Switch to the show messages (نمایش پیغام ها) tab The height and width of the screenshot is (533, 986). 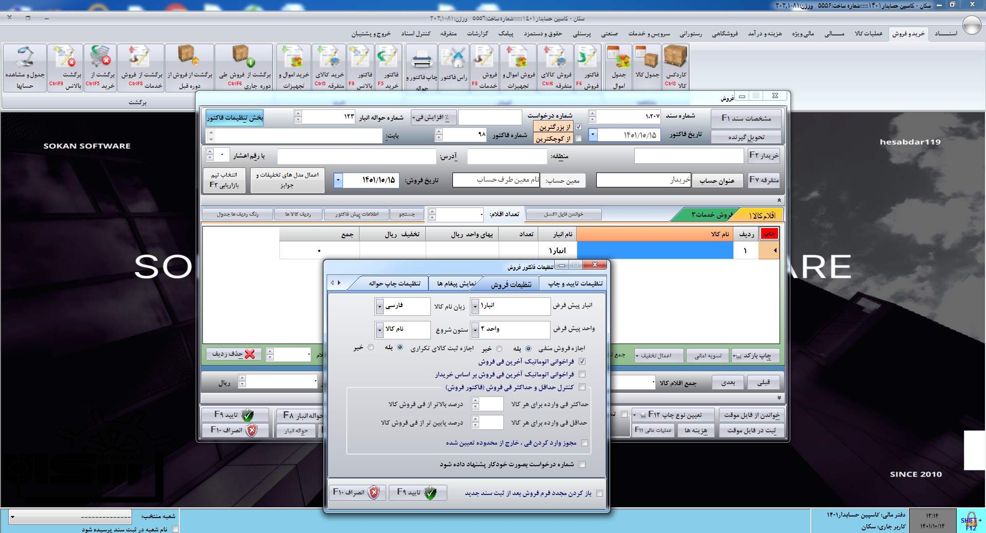pos(457,283)
